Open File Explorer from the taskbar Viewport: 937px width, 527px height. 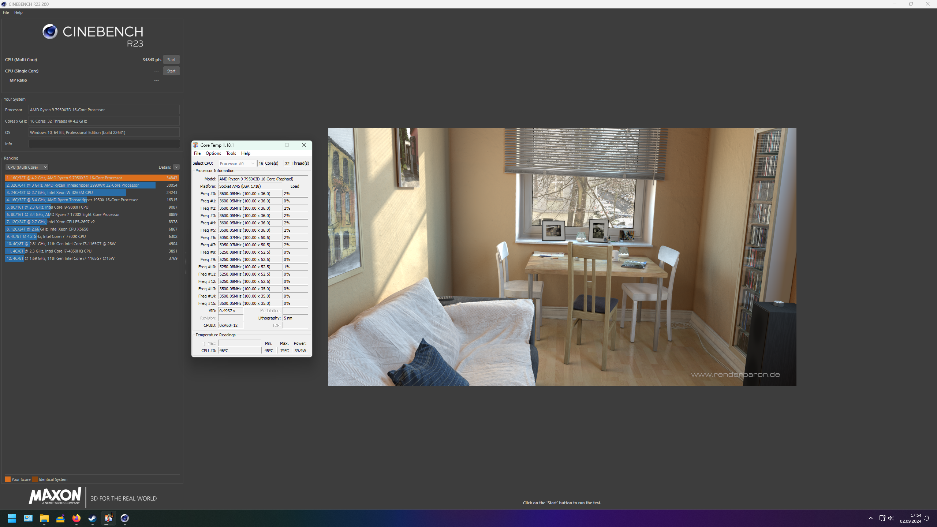coord(44,518)
